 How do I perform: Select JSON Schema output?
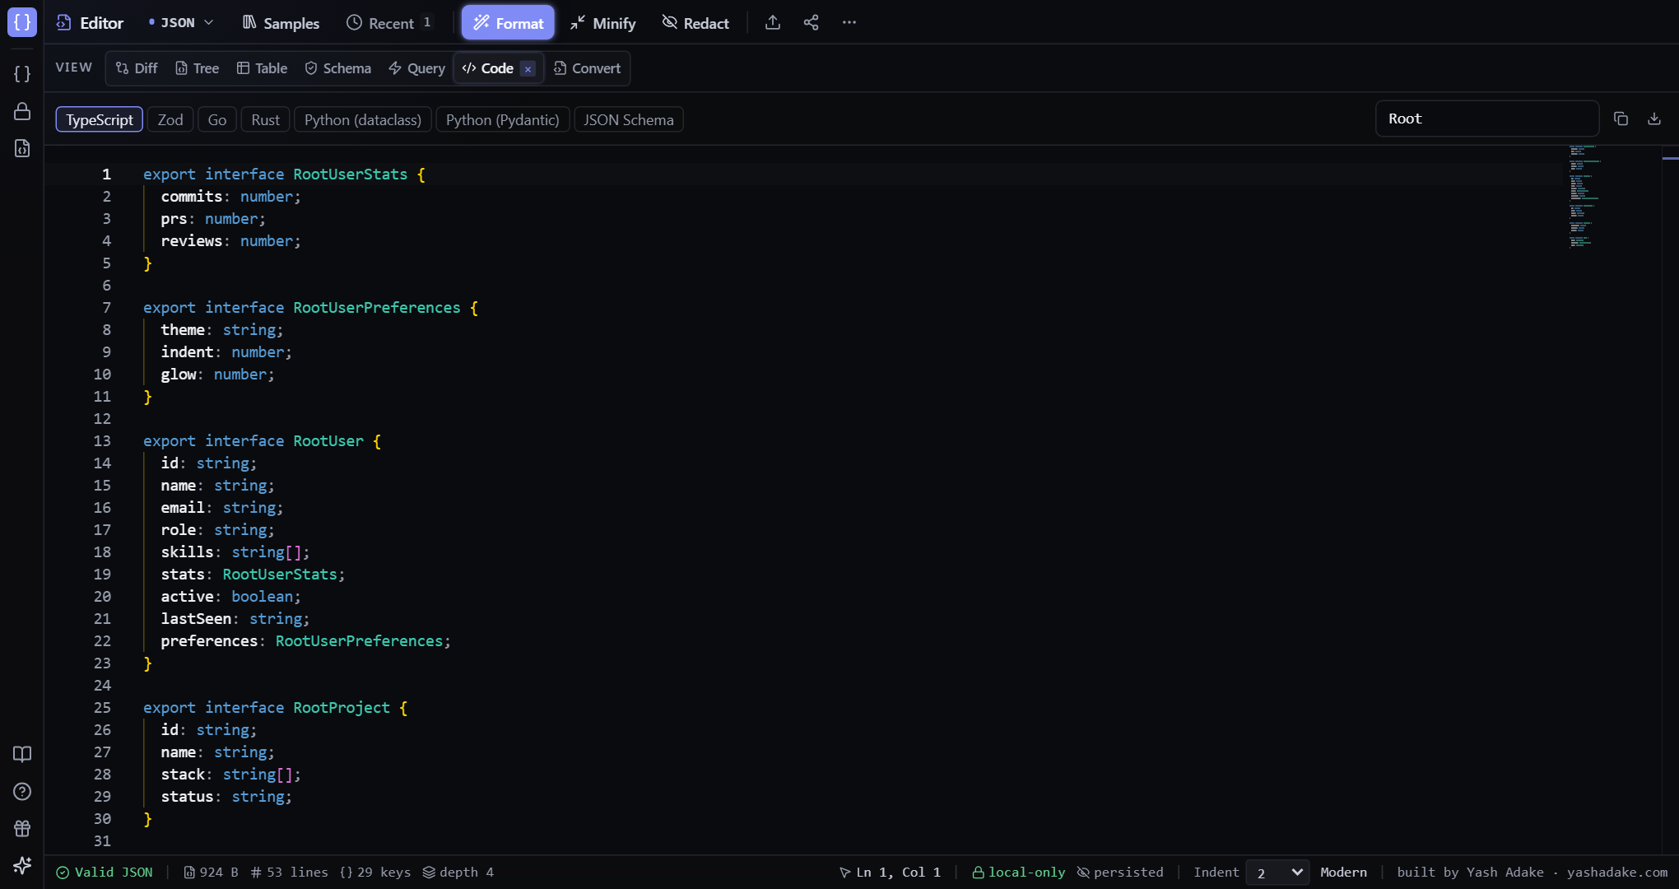[629, 119]
